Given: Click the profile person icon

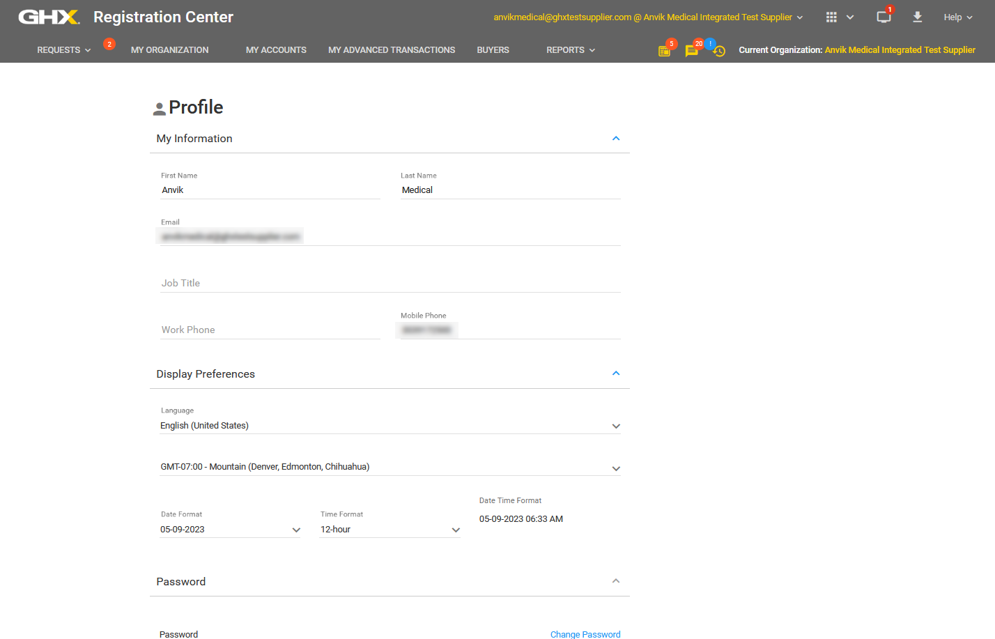Looking at the screenshot, I should tap(160, 109).
